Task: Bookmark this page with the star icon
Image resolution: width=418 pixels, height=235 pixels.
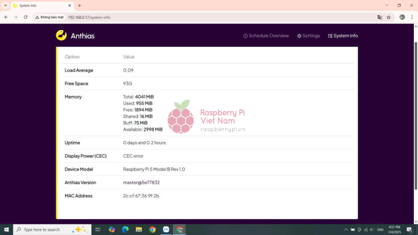Action: point(389,17)
